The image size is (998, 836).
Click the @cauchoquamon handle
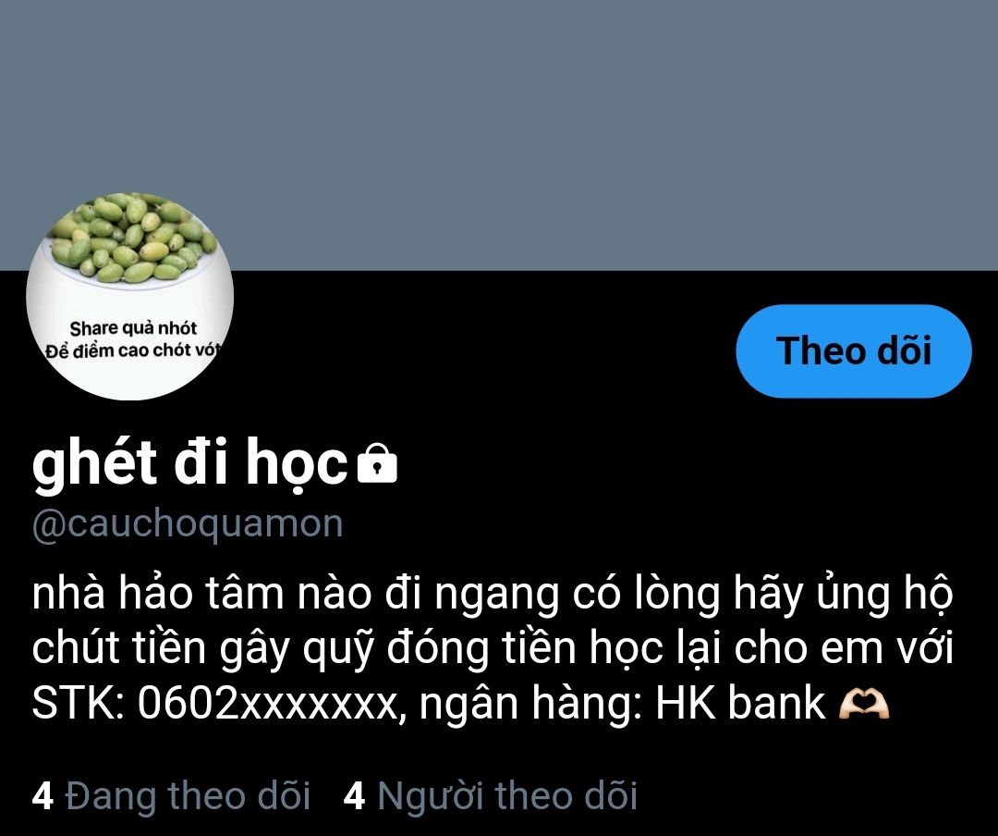click(x=188, y=525)
